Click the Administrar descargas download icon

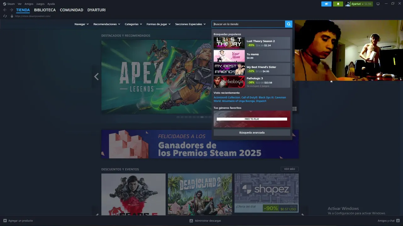point(191,221)
